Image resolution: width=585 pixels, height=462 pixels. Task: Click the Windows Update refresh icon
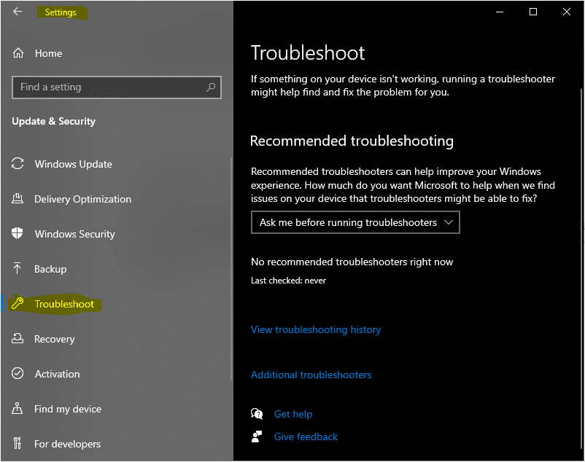point(18,163)
